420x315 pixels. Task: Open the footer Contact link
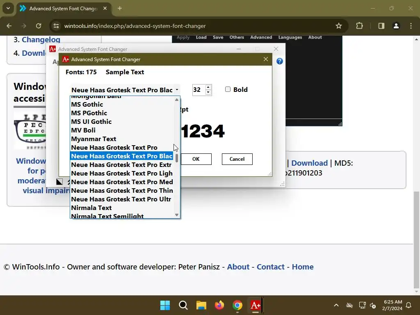click(271, 267)
